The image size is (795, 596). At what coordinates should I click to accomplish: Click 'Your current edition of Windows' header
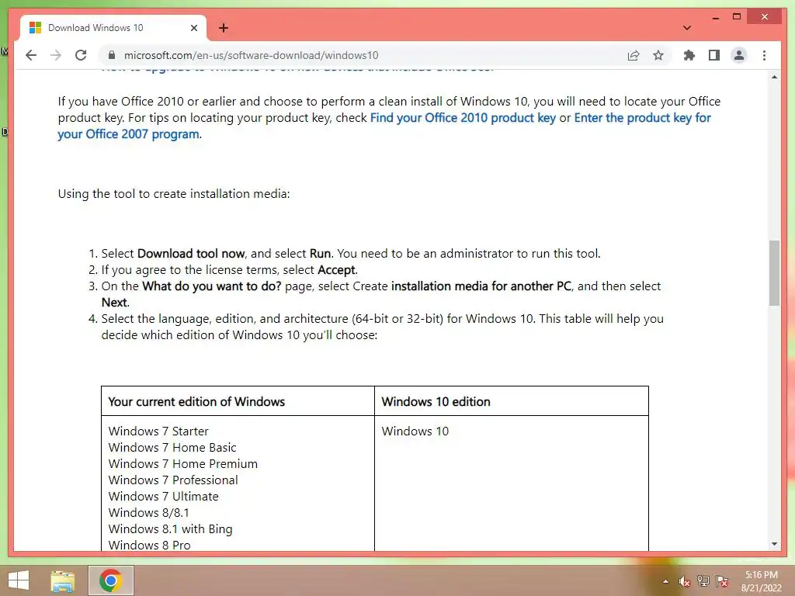click(x=196, y=401)
